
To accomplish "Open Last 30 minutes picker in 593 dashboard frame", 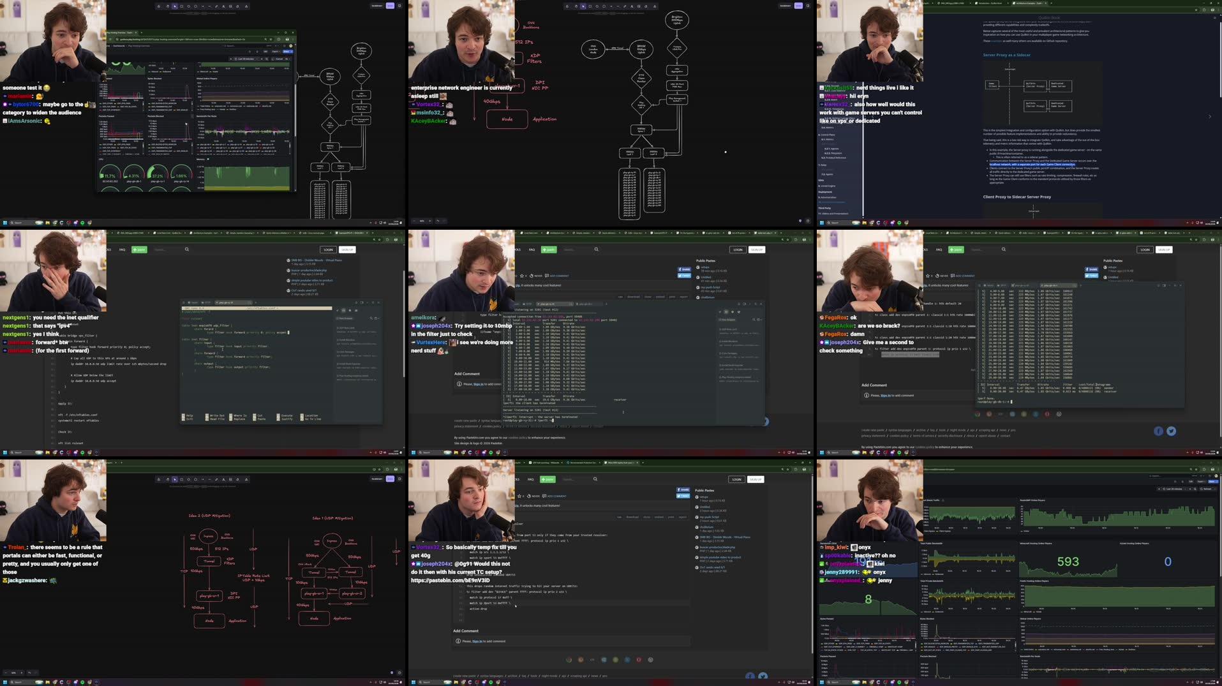I will pos(1174,489).
